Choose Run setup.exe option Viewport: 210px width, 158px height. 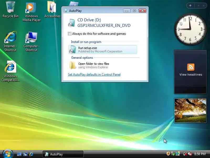[x=103, y=50]
